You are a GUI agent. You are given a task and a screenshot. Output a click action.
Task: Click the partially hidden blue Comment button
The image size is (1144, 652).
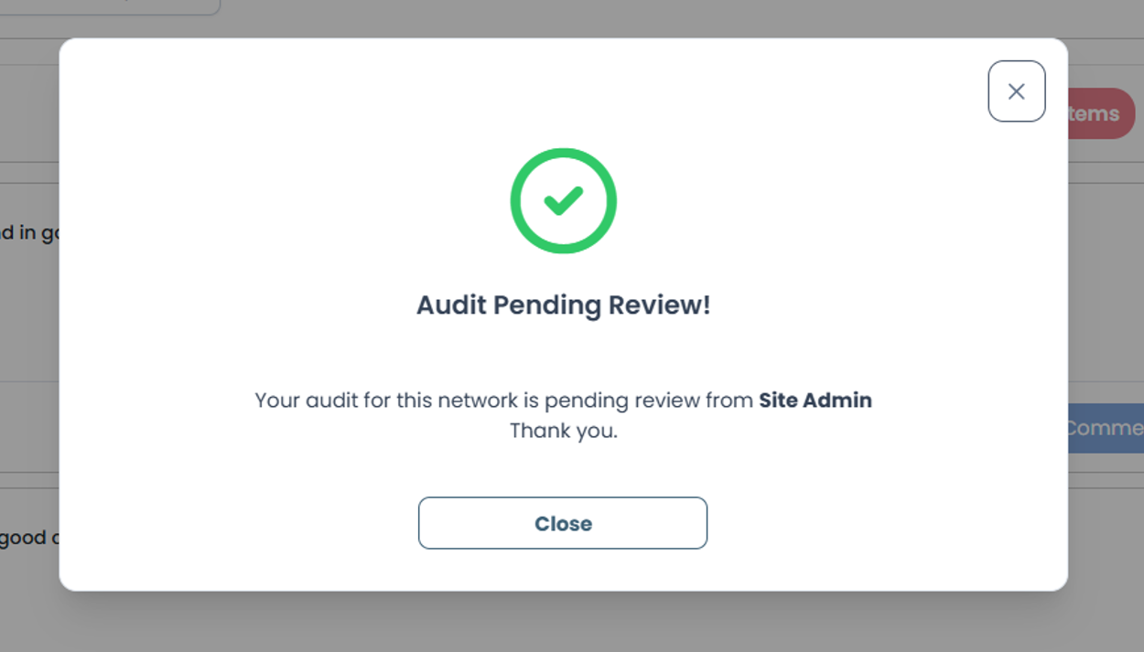pos(1106,428)
